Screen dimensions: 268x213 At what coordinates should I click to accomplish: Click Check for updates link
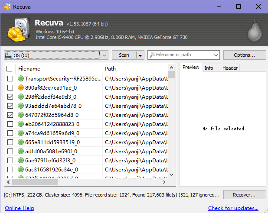tap(233, 208)
